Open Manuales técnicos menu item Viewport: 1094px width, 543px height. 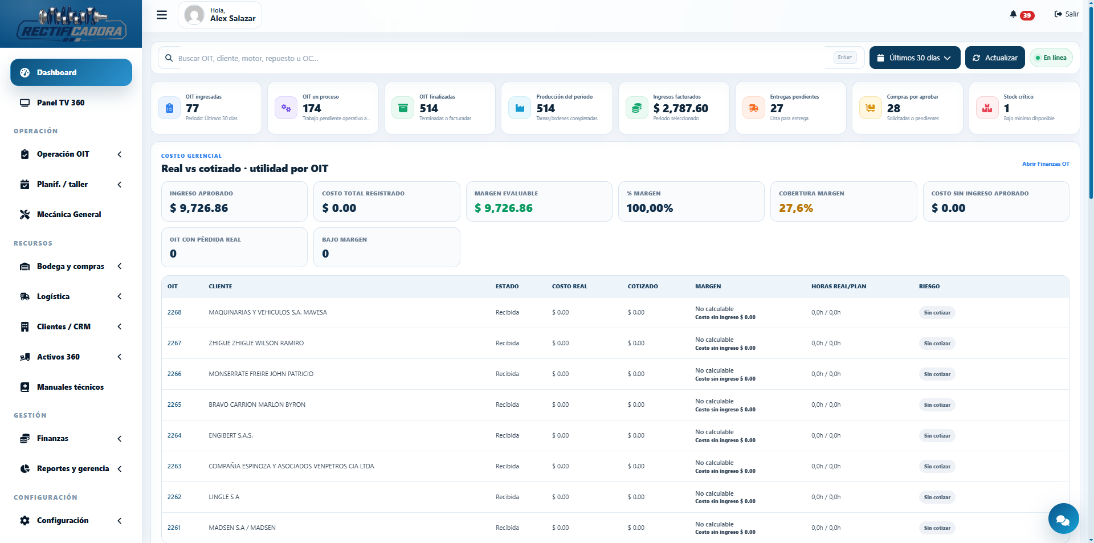tap(71, 387)
